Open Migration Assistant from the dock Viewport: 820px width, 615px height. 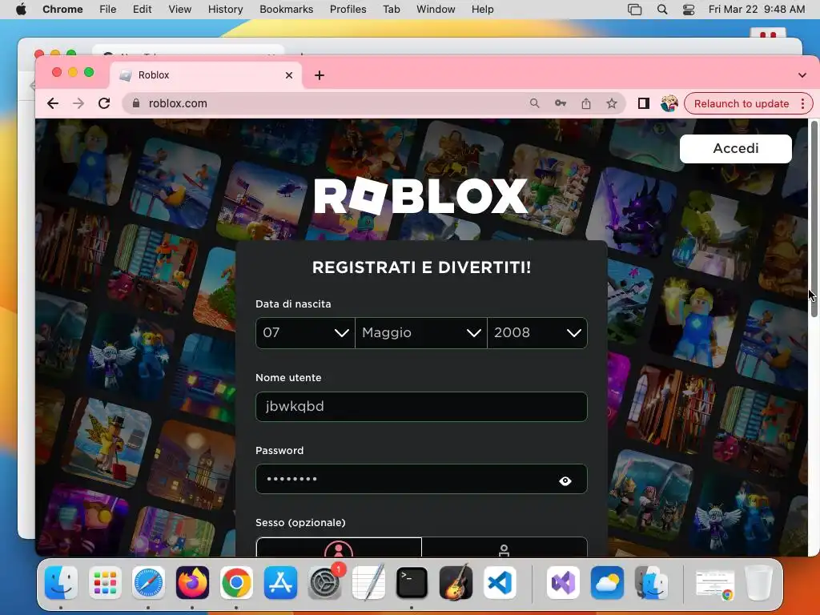pos(651,583)
